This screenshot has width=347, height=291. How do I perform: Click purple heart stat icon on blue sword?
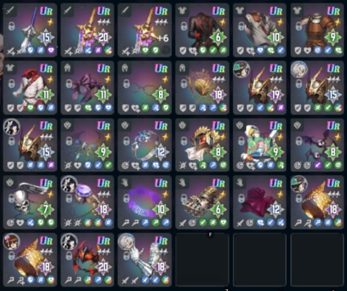[x=51, y=51]
